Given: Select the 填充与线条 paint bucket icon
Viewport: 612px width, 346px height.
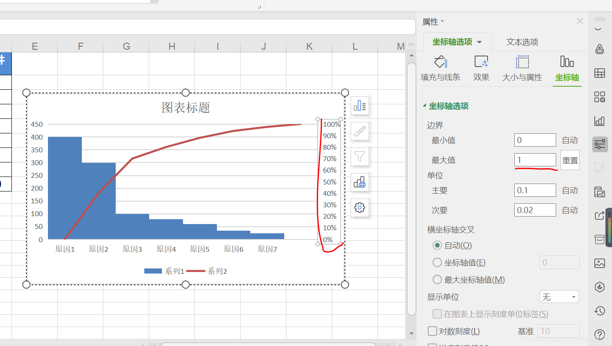Looking at the screenshot, I should pyautogui.click(x=440, y=62).
